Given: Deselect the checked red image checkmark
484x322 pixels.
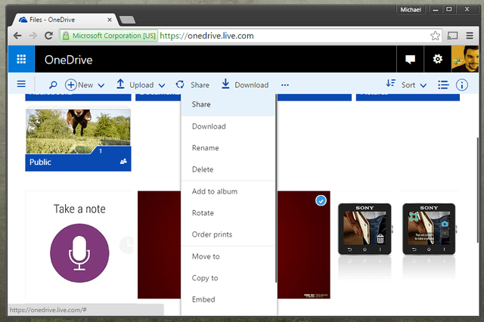Looking at the screenshot, I should 321,201.
